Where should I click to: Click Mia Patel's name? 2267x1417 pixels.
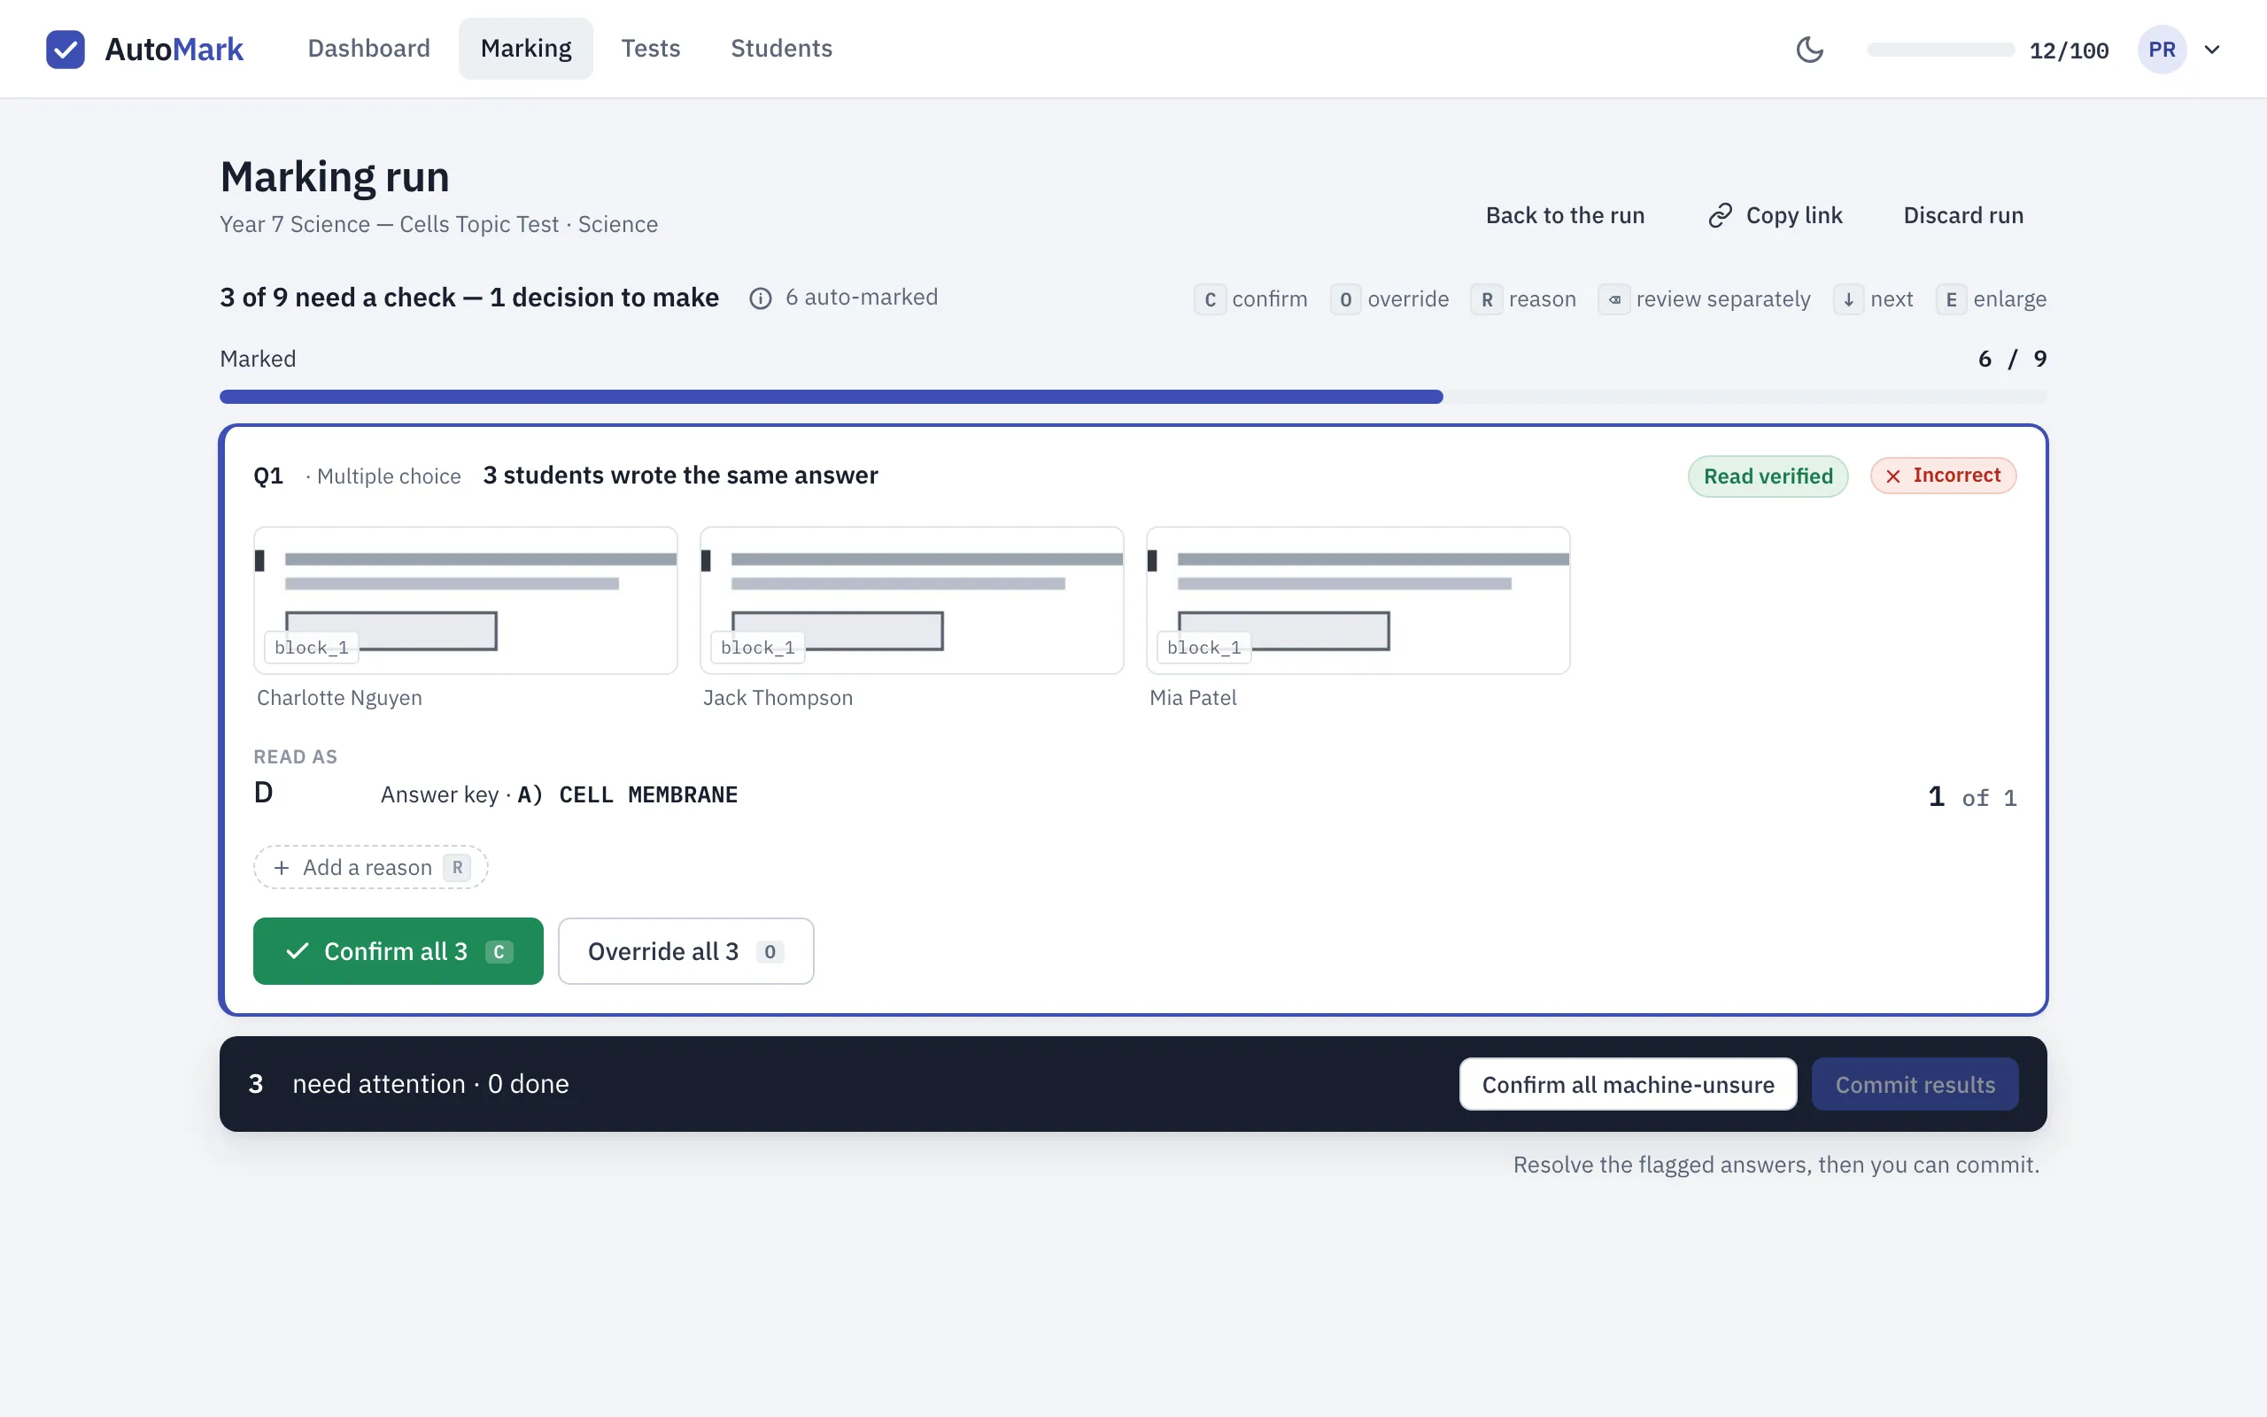tap(1193, 698)
